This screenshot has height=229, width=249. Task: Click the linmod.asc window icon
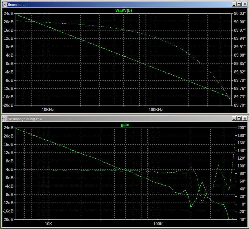(5, 4)
